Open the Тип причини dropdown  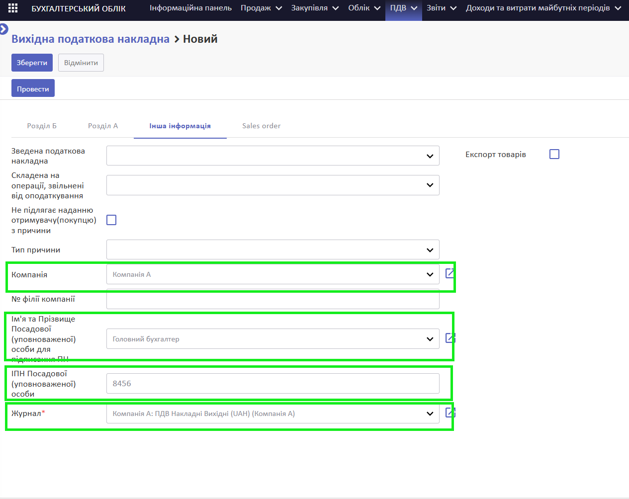click(273, 249)
